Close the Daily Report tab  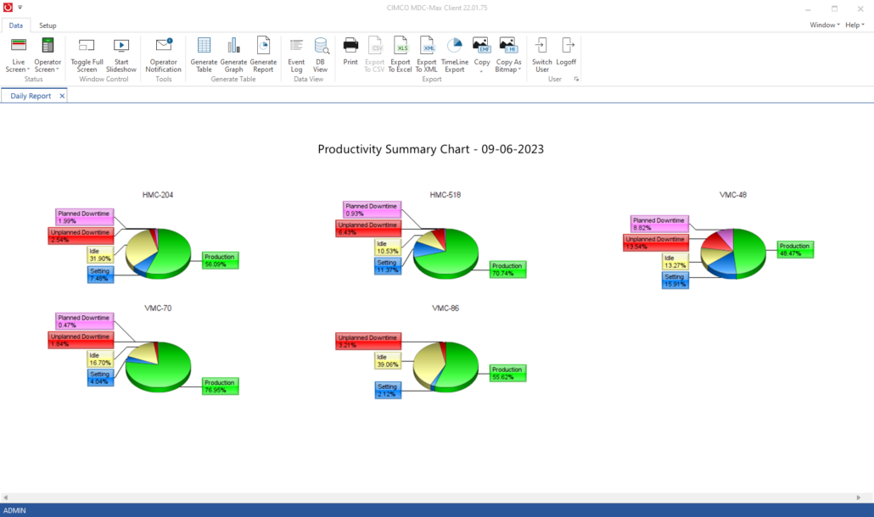click(61, 97)
